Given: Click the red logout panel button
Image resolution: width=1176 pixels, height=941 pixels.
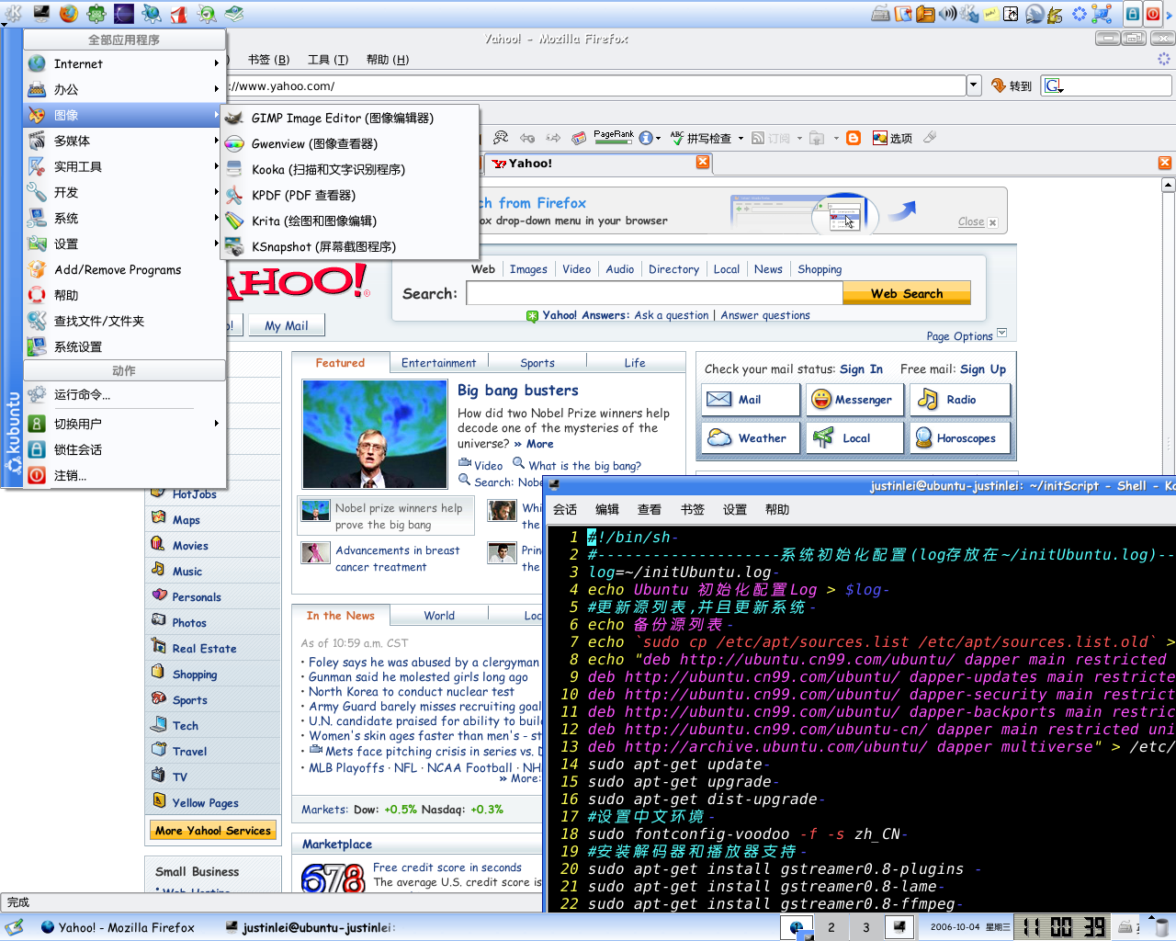Looking at the screenshot, I should [1153, 14].
